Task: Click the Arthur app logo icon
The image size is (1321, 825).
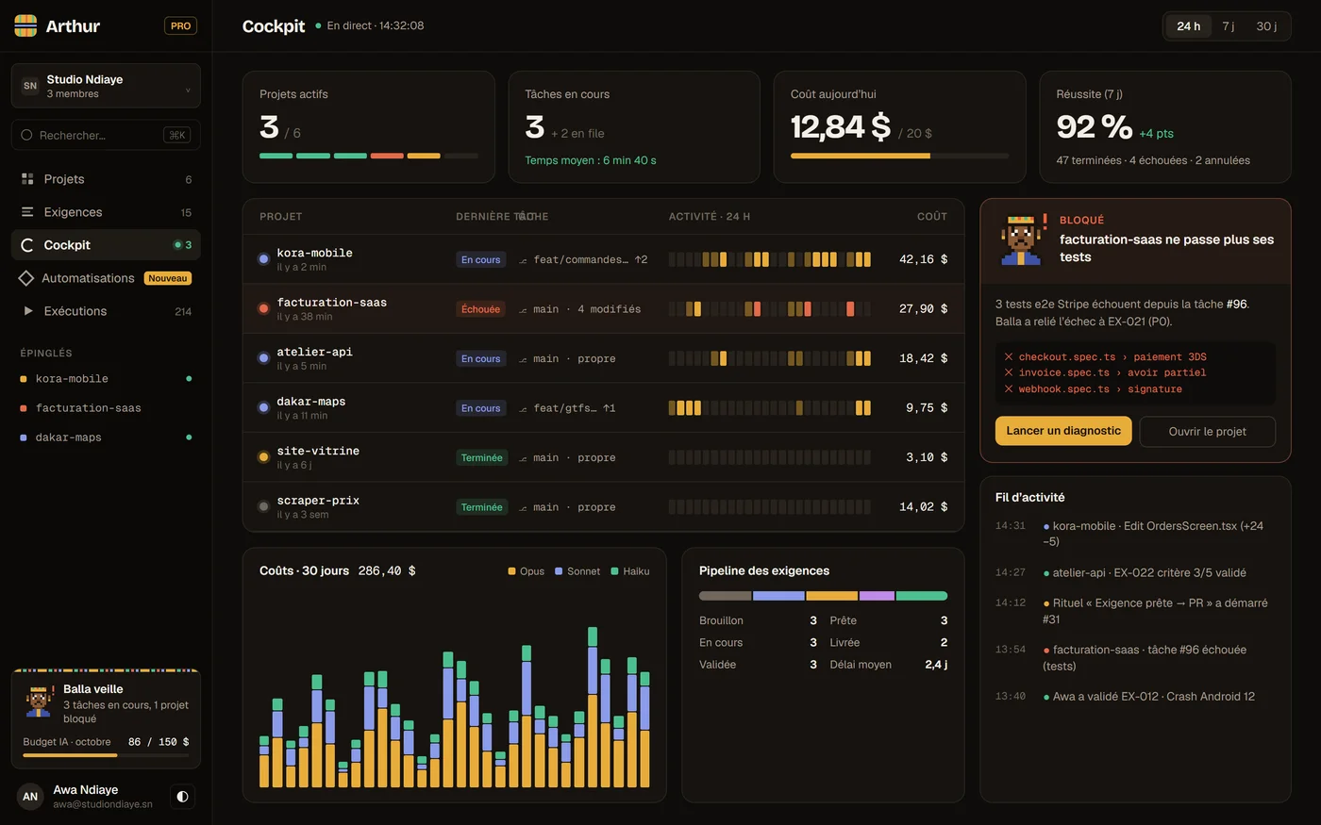Action: coord(25,25)
